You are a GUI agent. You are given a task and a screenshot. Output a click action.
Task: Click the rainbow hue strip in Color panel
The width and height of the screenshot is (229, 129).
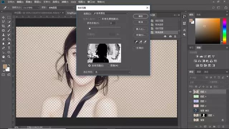(x=224, y=31)
